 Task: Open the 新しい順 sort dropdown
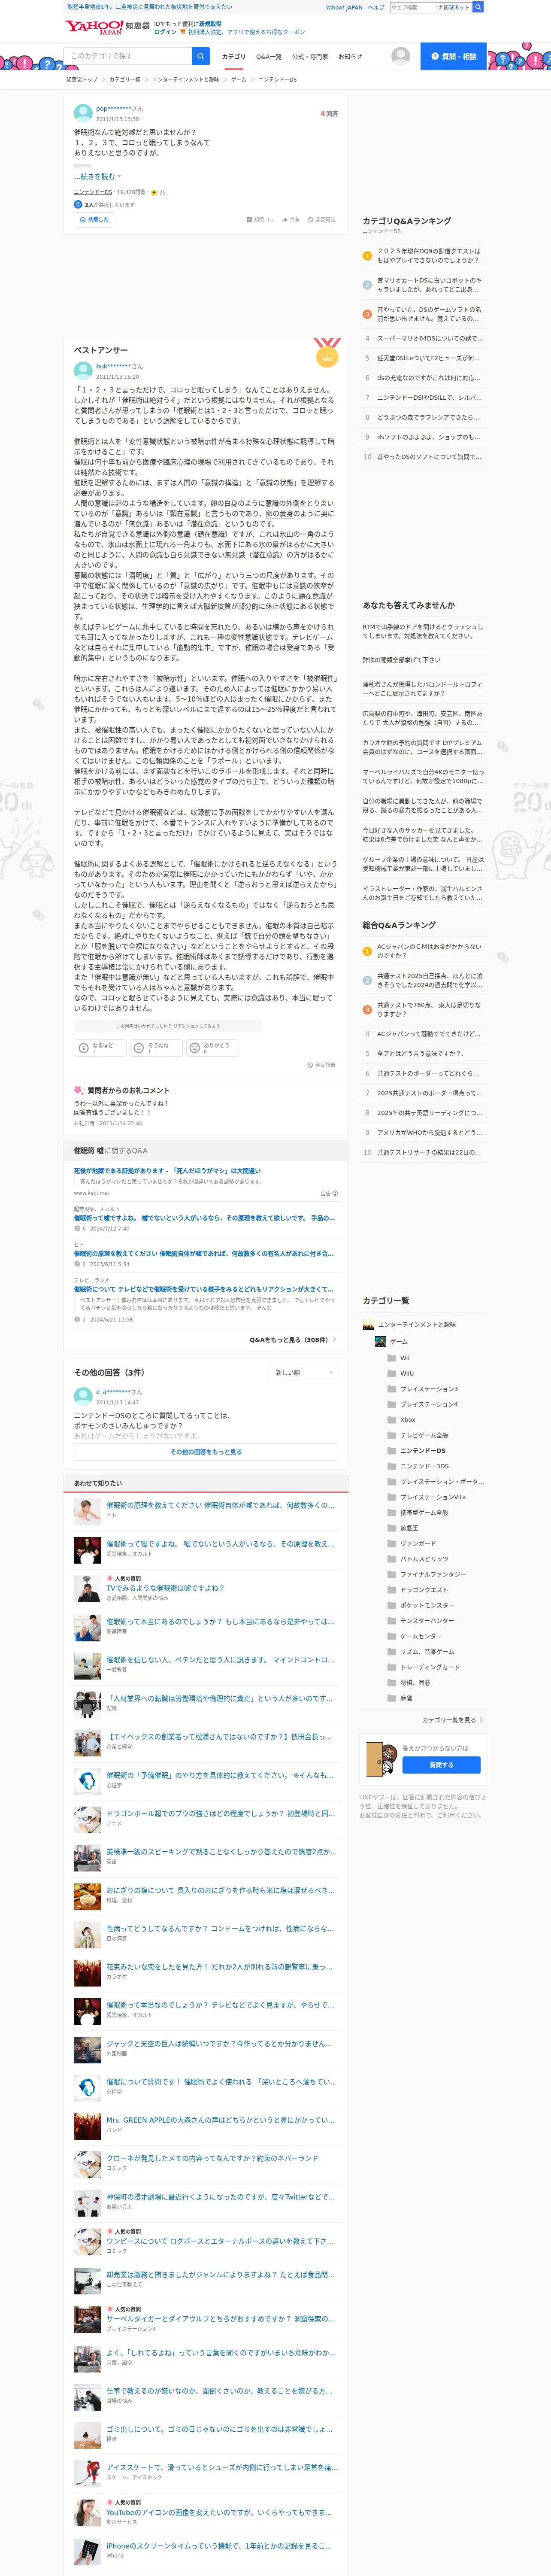[x=304, y=1373]
